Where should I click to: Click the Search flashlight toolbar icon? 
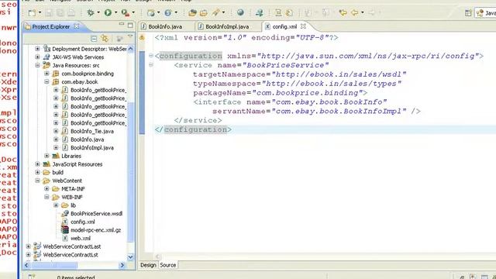pos(215,12)
